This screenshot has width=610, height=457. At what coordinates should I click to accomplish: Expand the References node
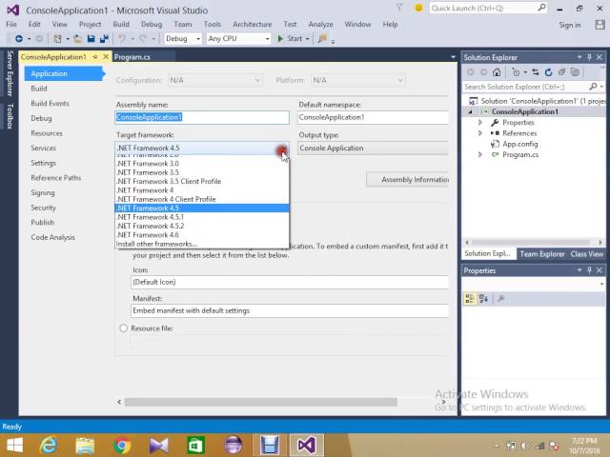click(480, 133)
